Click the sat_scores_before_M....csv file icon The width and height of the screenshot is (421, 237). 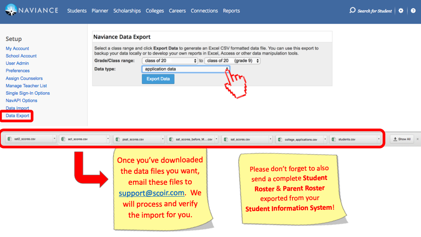pos(171,139)
